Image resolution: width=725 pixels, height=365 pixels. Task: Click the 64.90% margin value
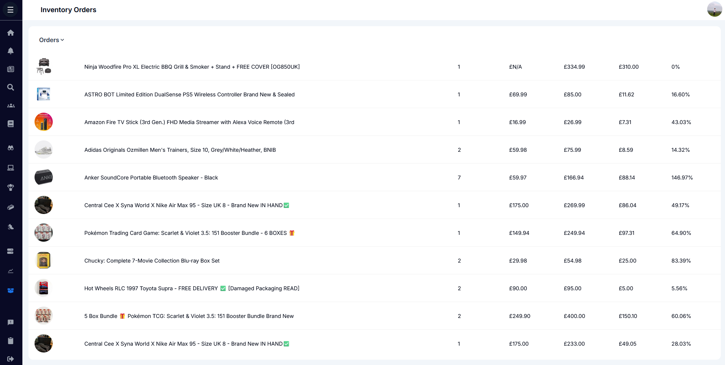681,233
